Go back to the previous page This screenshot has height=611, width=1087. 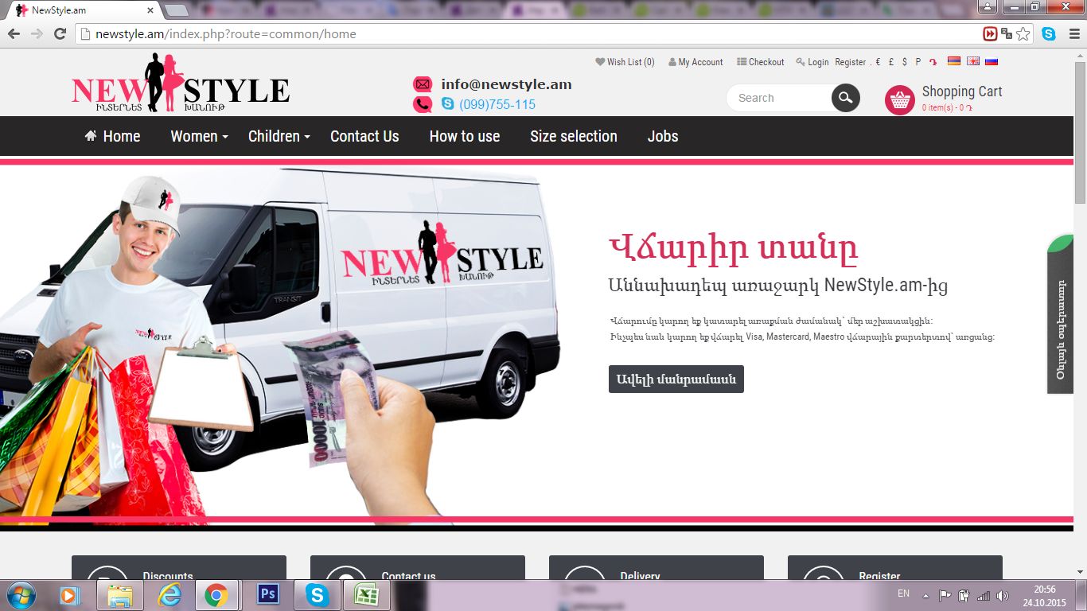point(14,33)
